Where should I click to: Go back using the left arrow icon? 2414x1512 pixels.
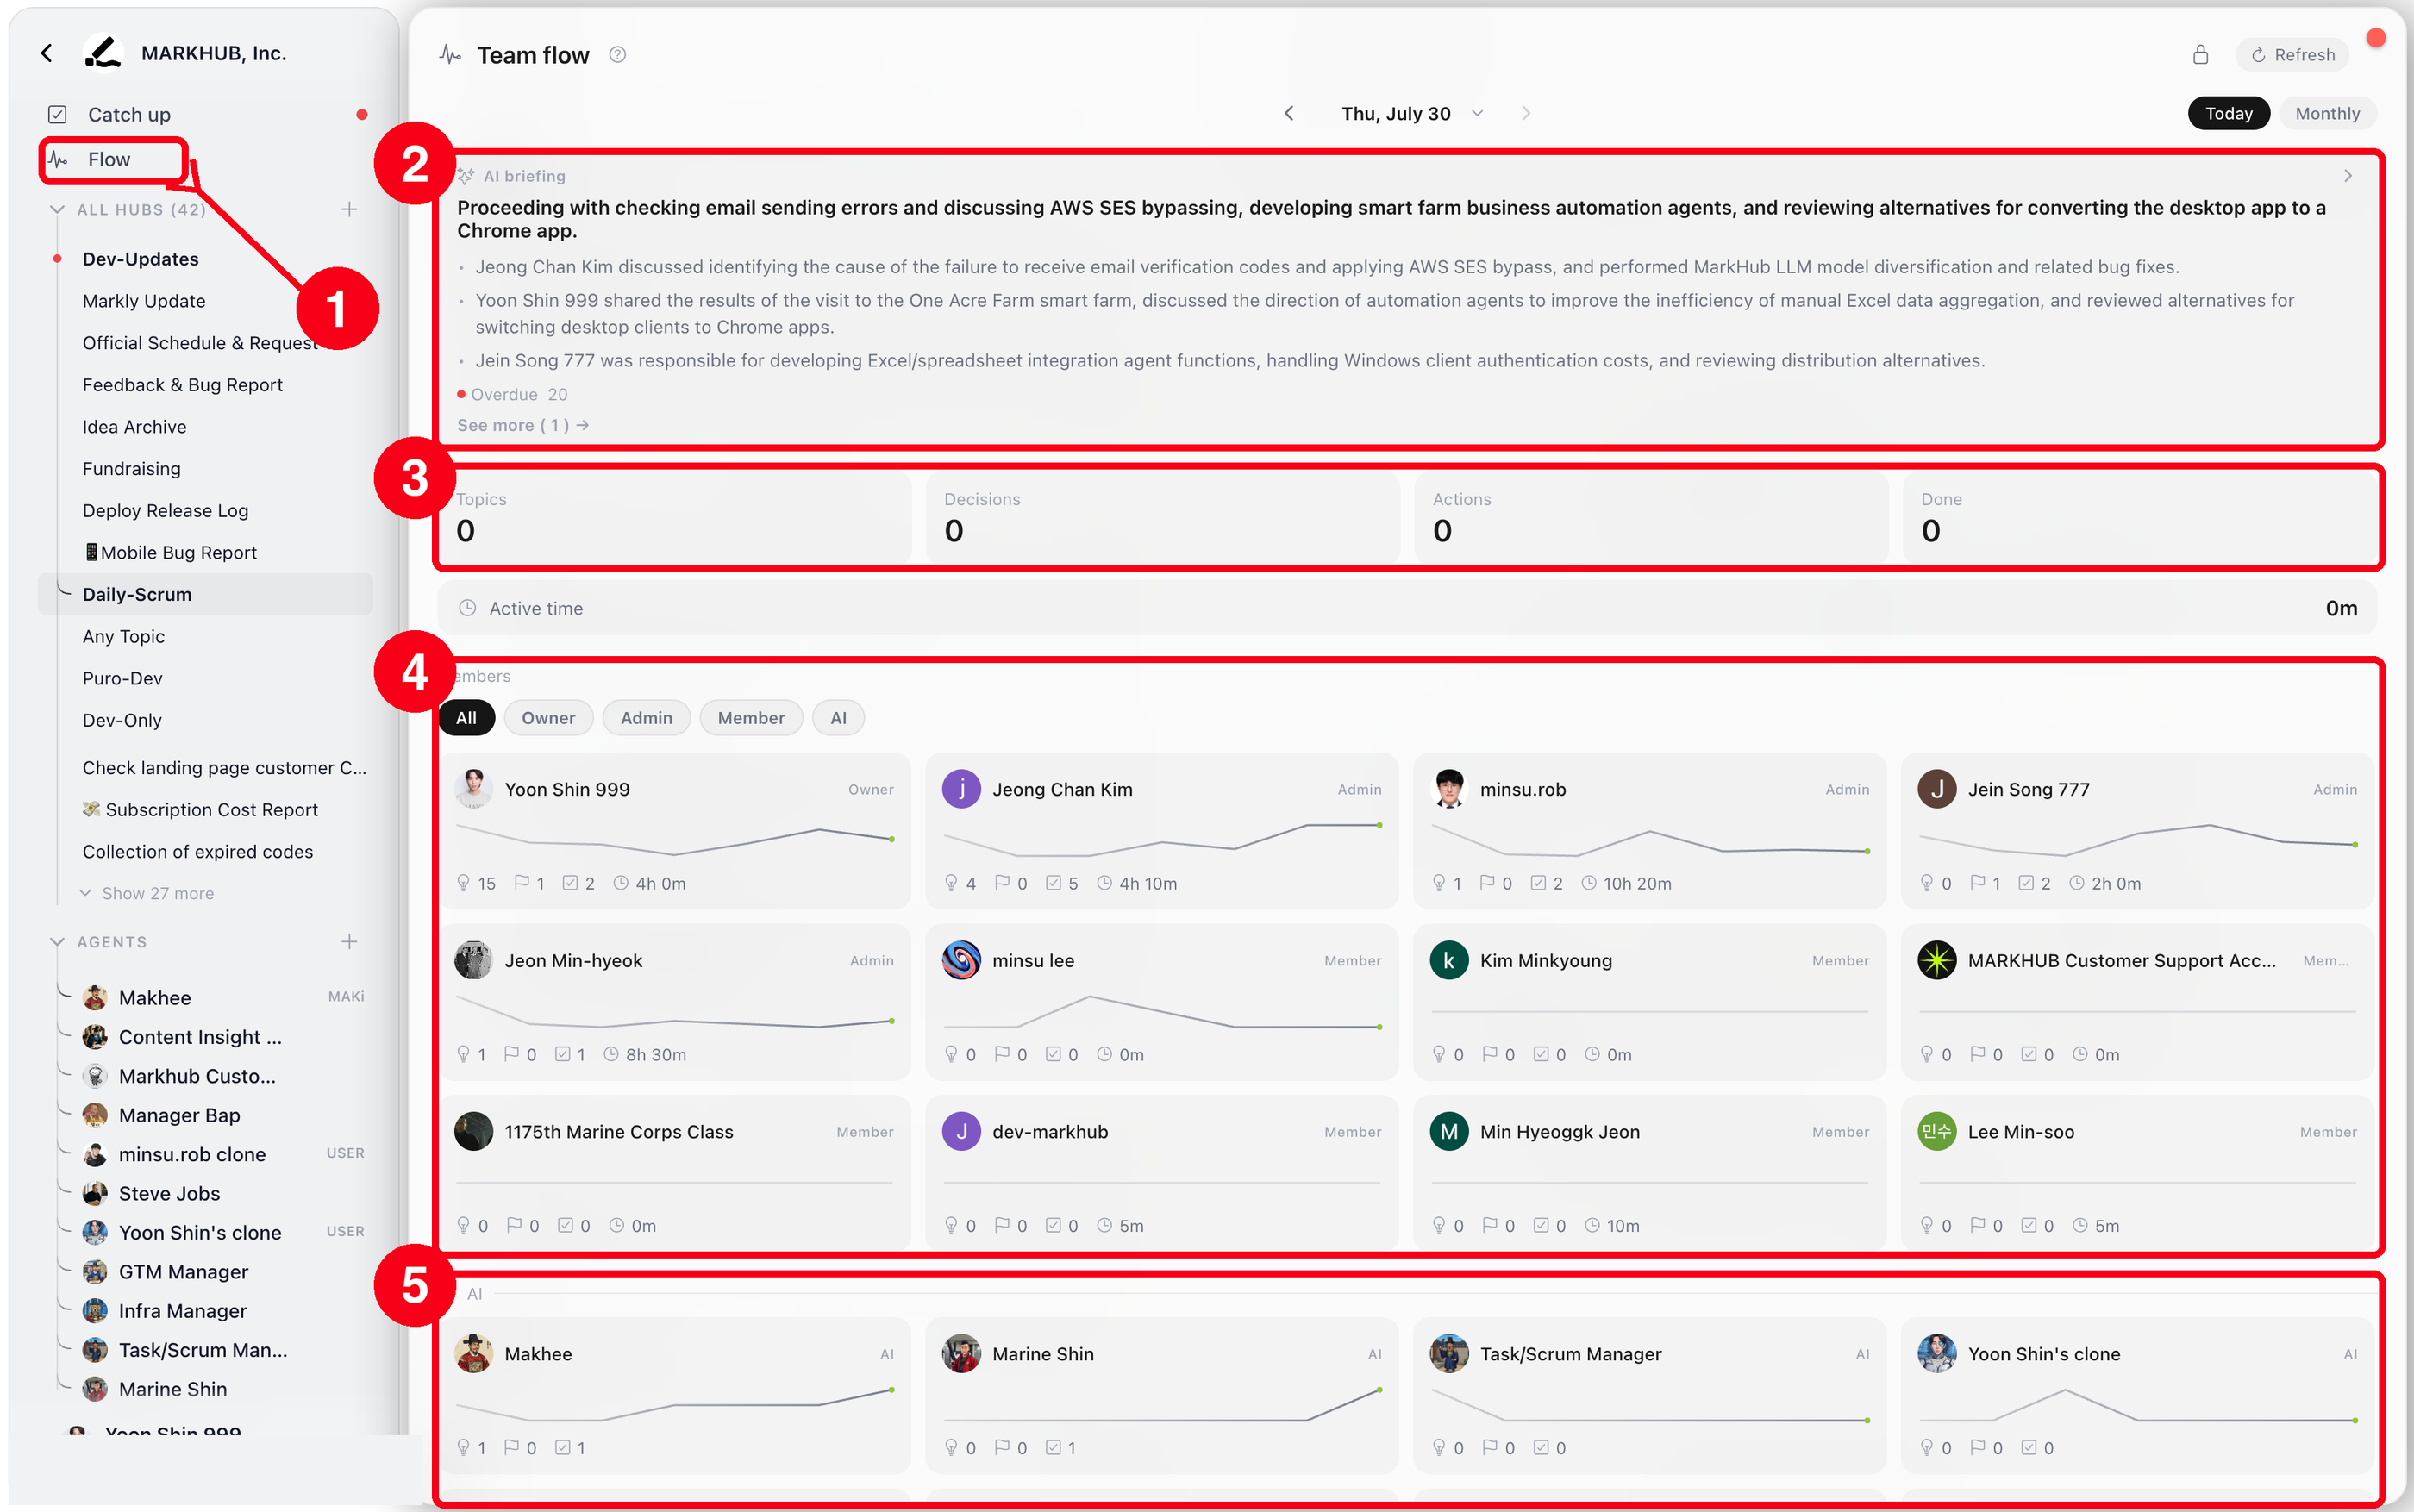tap(47, 53)
